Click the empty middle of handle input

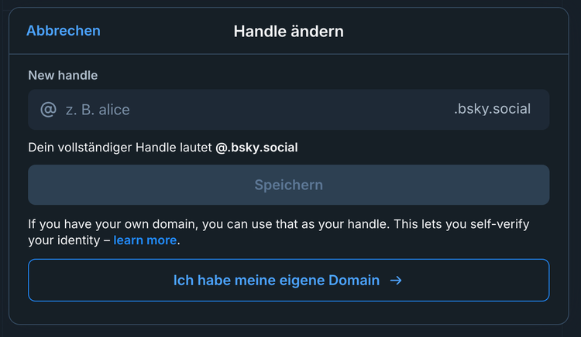(x=294, y=109)
